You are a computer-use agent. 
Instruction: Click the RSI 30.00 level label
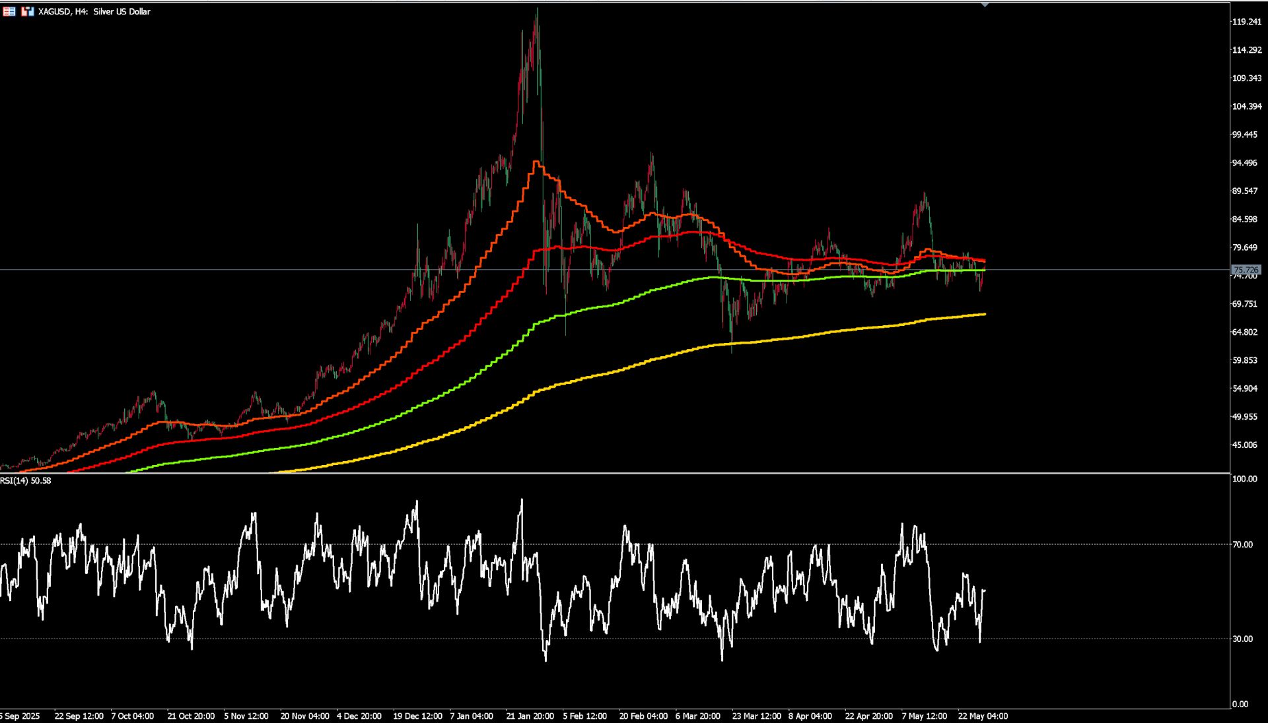coord(1243,639)
